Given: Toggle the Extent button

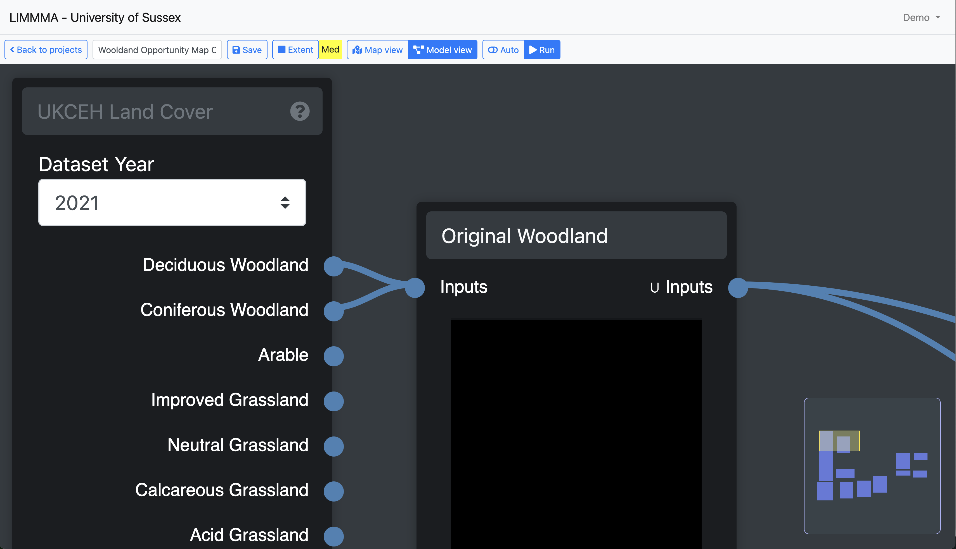Looking at the screenshot, I should (295, 50).
